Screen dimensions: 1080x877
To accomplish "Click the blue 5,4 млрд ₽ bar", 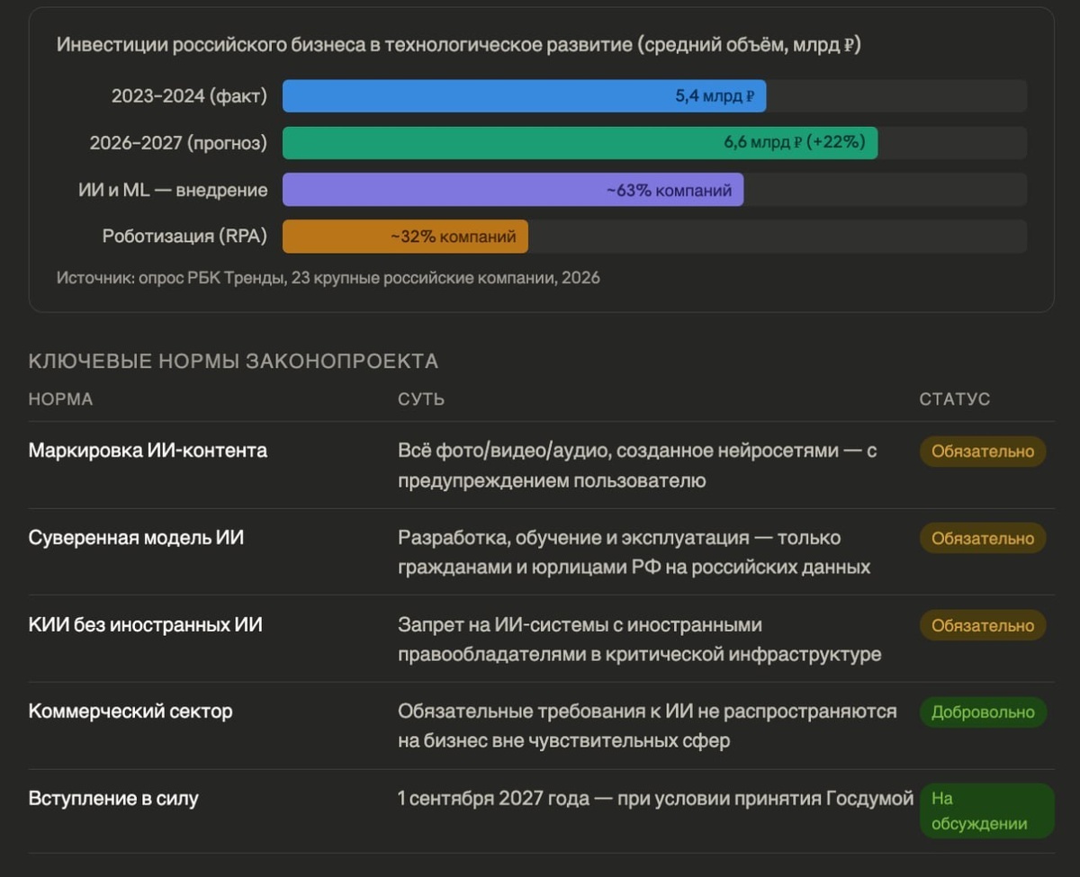I will pyautogui.click(x=524, y=96).
